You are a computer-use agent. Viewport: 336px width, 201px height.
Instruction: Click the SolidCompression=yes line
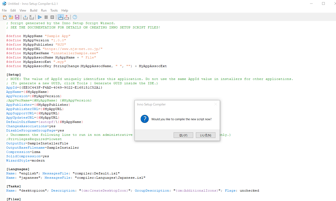point(28,156)
